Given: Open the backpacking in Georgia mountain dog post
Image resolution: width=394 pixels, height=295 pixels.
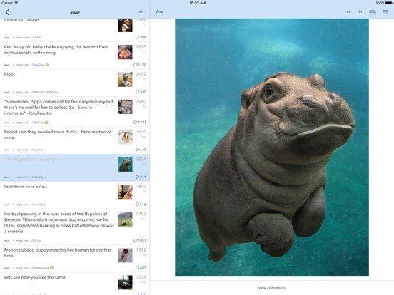Looking at the screenshot, I should (75, 227).
